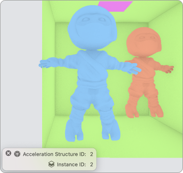Click the Acceleration Structure ID value 2

pyautogui.click(x=91, y=154)
